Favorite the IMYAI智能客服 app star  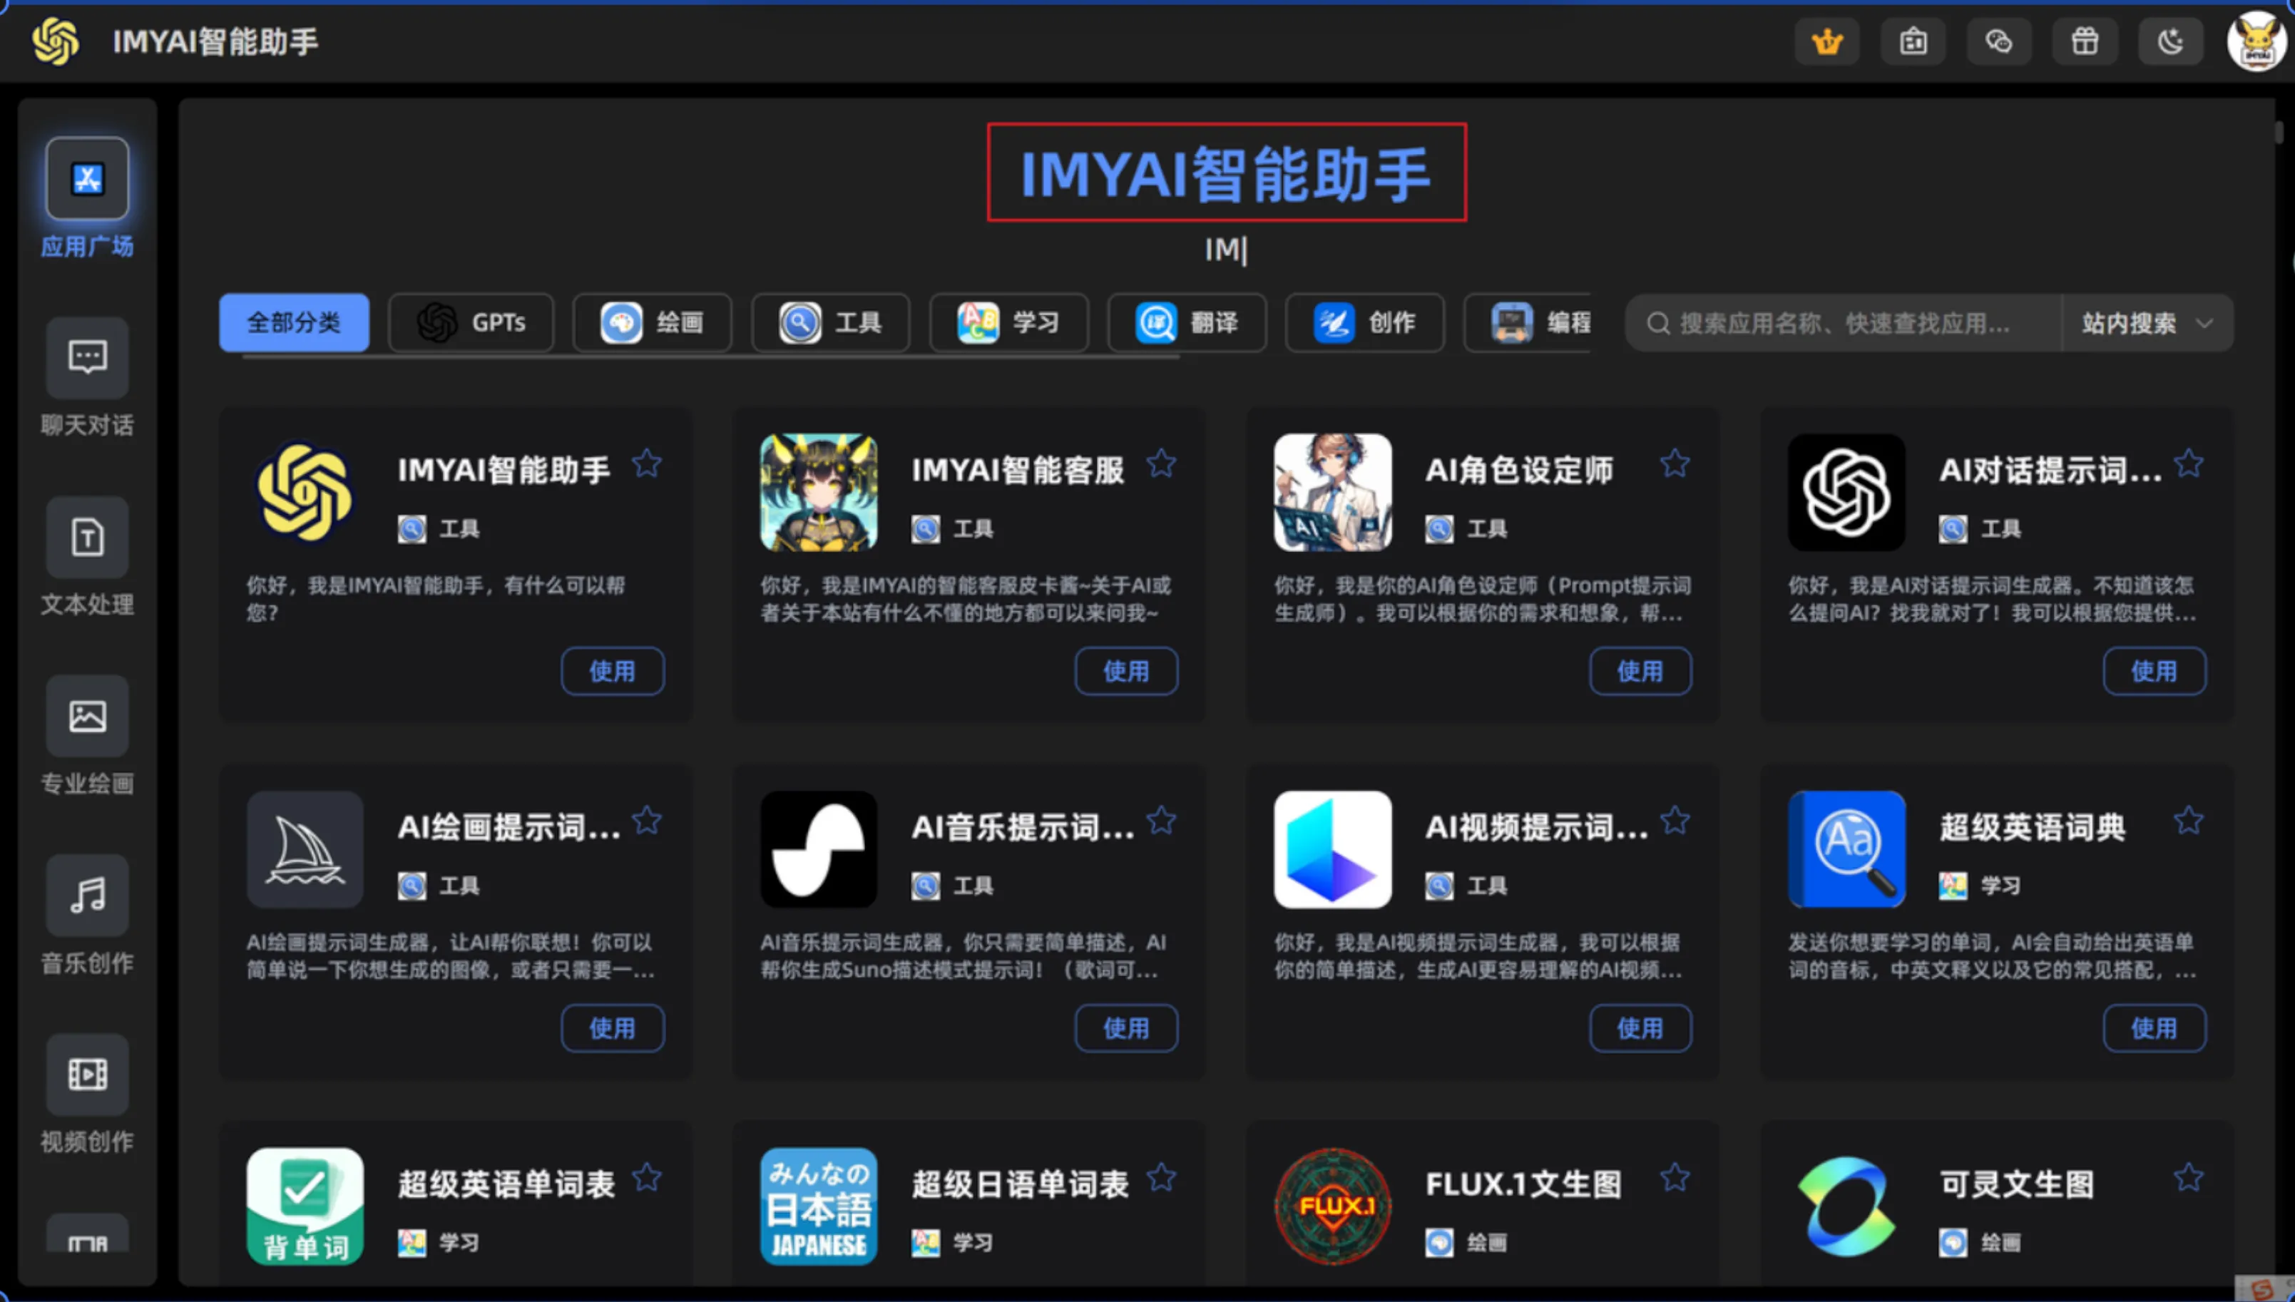click(1161, 463)
